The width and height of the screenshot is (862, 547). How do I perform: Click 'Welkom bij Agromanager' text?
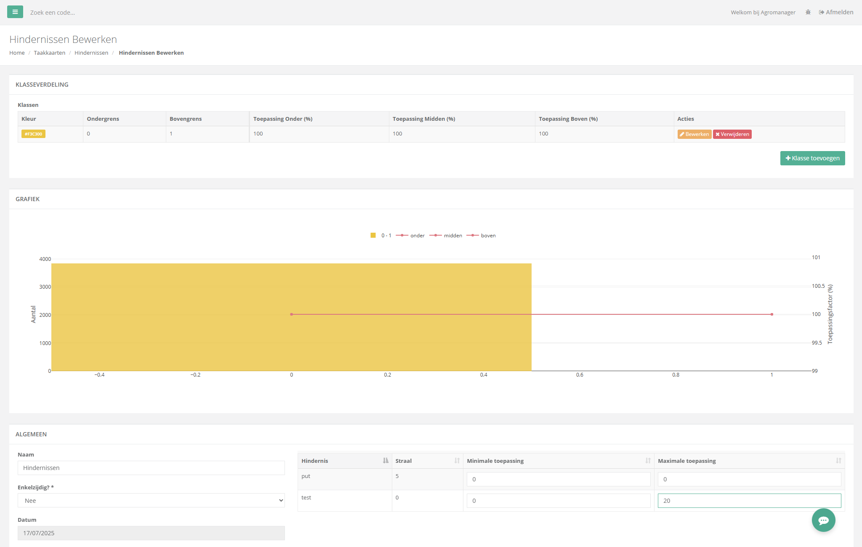pyautogui.click(x=763, y=12)
